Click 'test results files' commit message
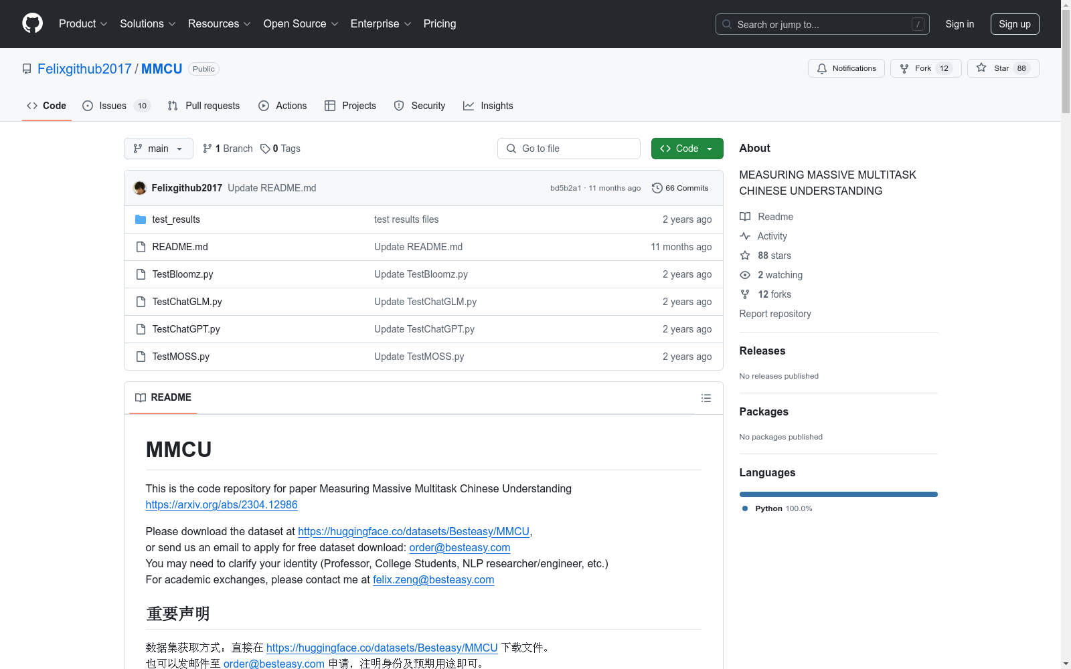1071x669 pixels. [x=406, y=219]
